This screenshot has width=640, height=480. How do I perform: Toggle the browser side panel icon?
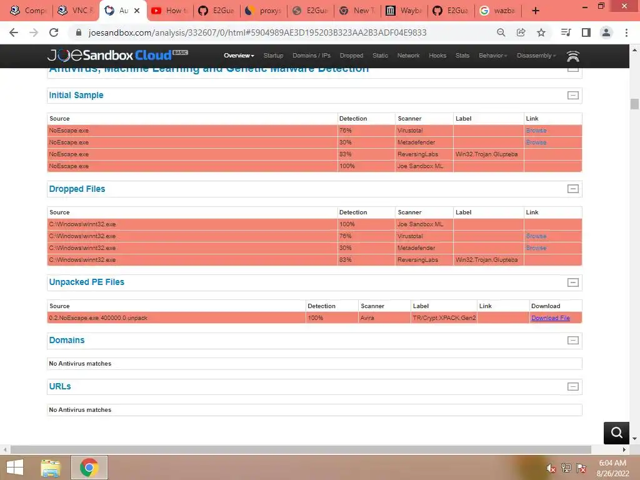(586, 32)
